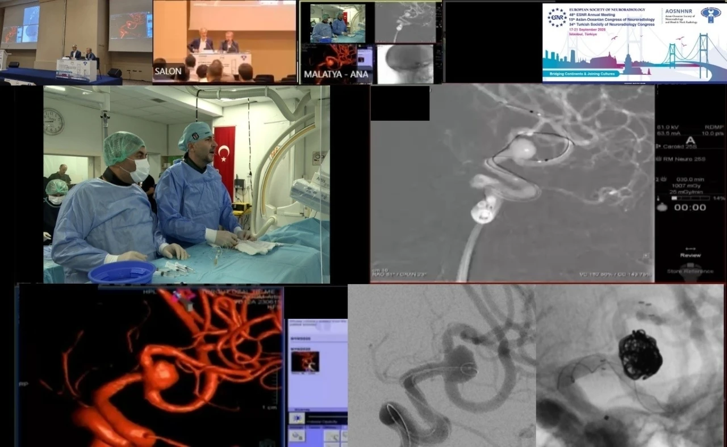
Task: Click the stopwatch timer icon
Action: tap(661, 208)
